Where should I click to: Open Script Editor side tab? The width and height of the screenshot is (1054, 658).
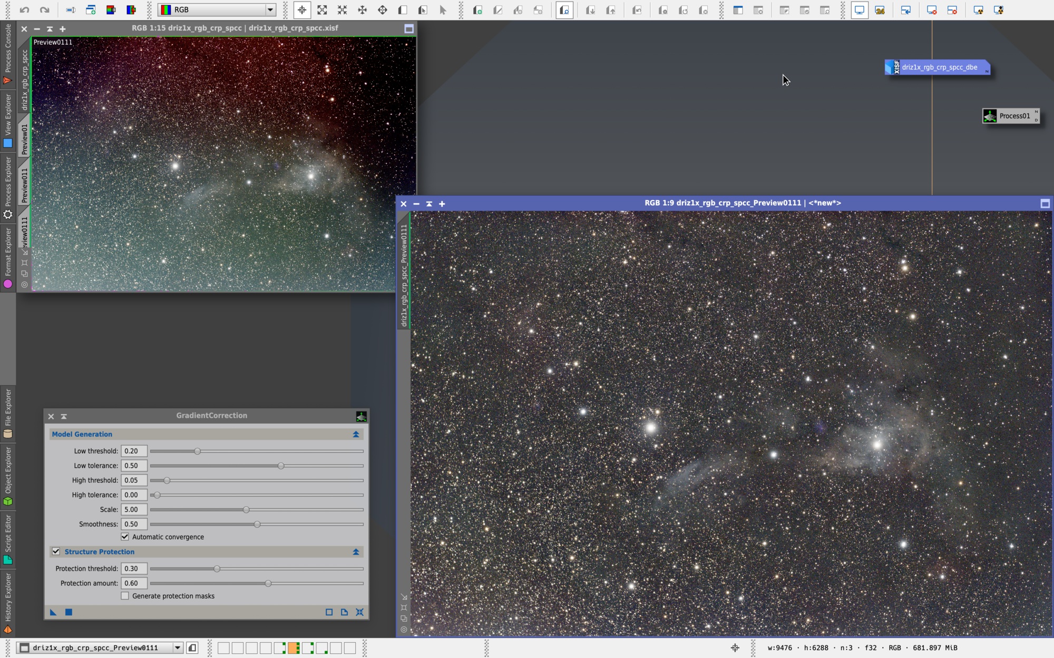tap(7, 539)
